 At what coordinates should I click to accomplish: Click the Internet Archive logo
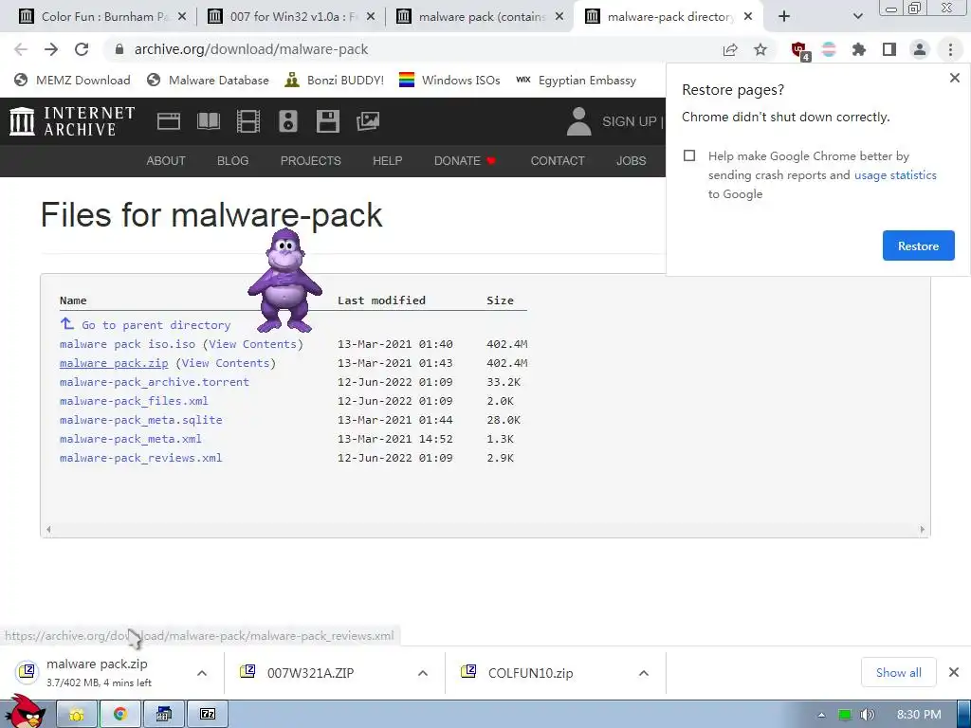tap(72, 121)
